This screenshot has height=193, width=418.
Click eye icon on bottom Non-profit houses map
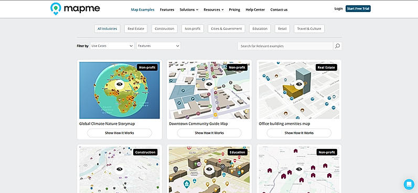pyautogui.click(x=299, y=169)
